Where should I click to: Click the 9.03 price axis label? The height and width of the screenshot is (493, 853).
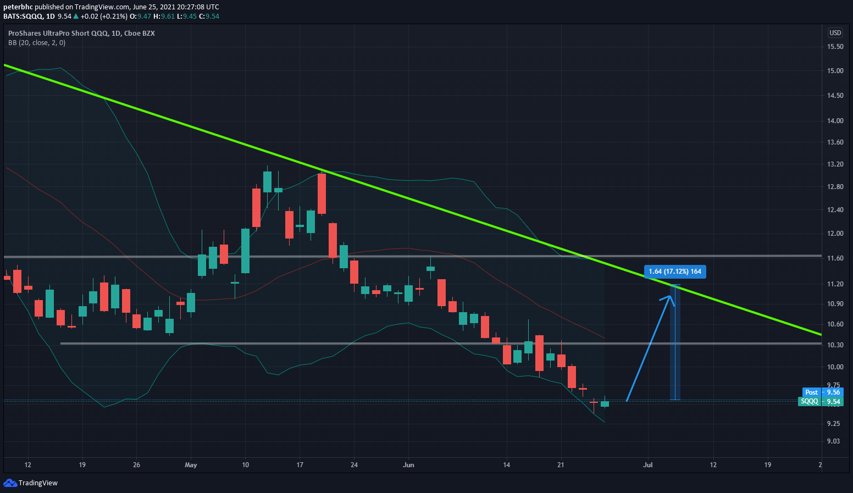[833, 441]
